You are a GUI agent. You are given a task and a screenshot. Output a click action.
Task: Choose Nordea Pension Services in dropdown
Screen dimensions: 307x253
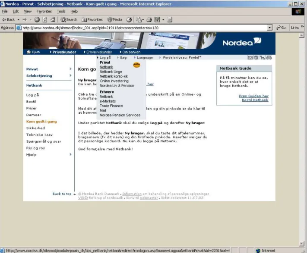tap(120, 115)
